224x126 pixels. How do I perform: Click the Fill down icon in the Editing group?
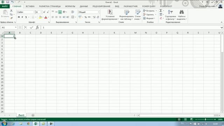tap(161, 14)
